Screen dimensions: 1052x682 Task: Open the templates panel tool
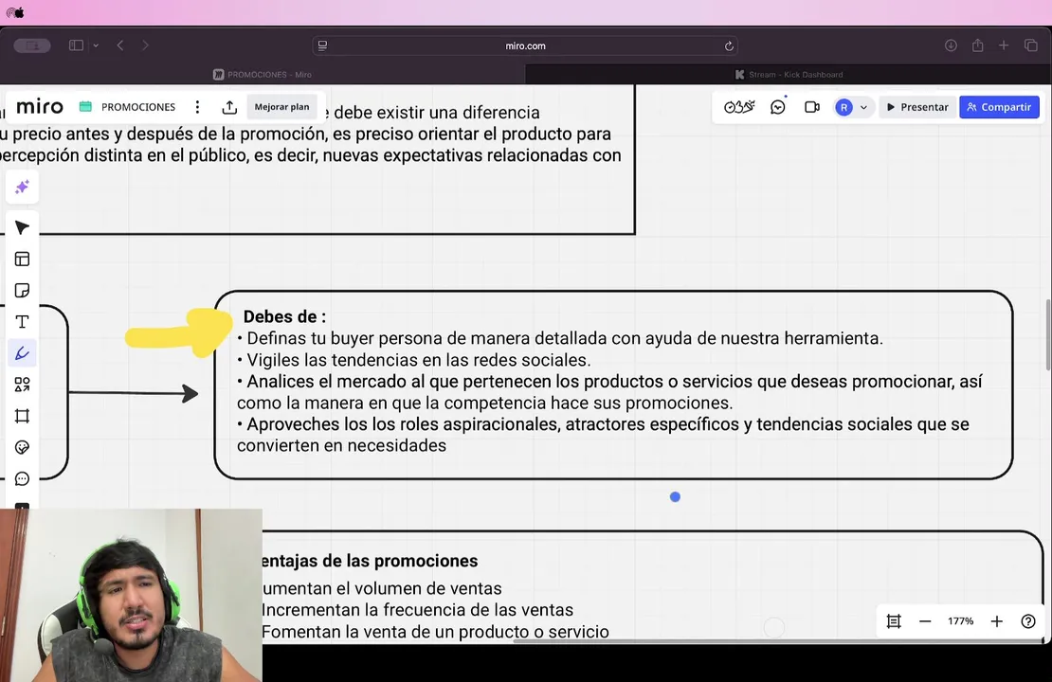tap(22, 259)
